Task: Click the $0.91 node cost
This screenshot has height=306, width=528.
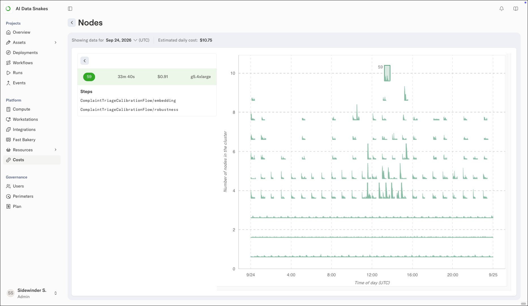Action: tap(163, 77)
